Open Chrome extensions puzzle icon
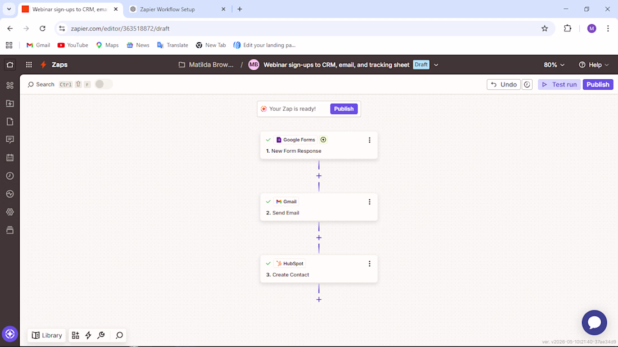The height and width of the screenshot is (347, 618). (567, 29)
